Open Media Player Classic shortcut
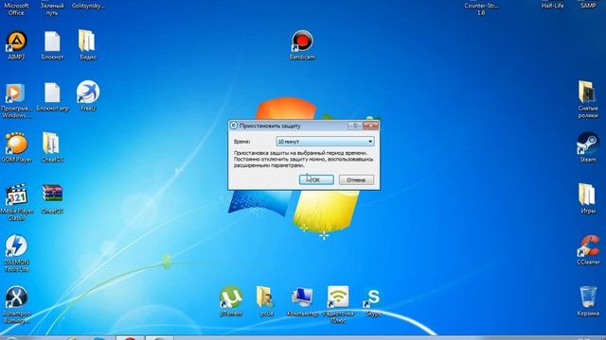Image resolution: width=606 pixels, height=340 pixels. click(16, 195)
